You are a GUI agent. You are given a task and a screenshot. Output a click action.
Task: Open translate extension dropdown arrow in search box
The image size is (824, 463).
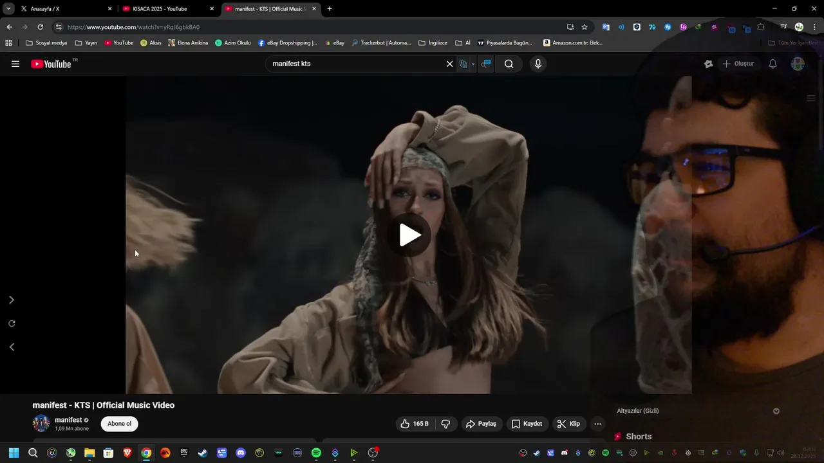coord(473,64)
